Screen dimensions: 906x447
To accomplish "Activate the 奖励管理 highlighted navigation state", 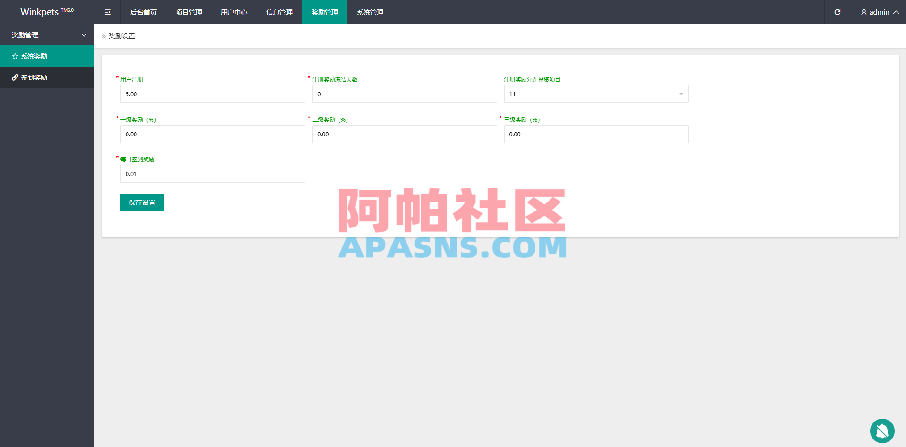I will tap(324, 12).
